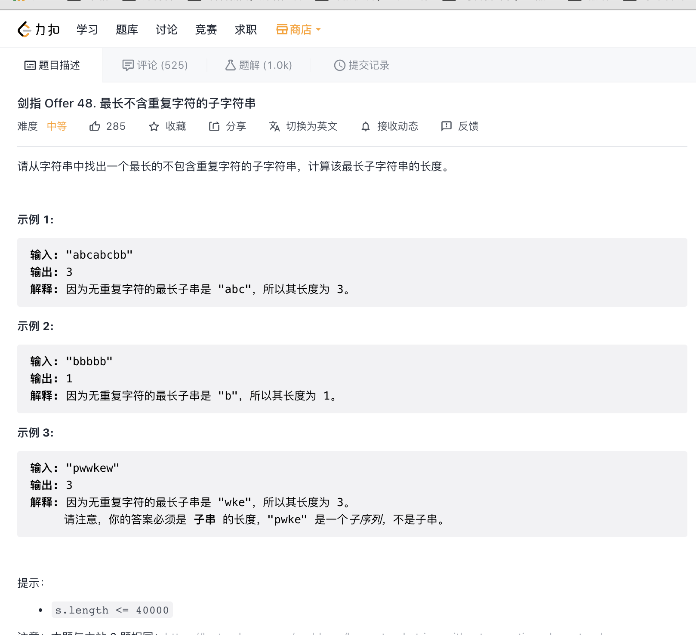
Task: Open the 提交记录 tab
Action: point(361,65)
